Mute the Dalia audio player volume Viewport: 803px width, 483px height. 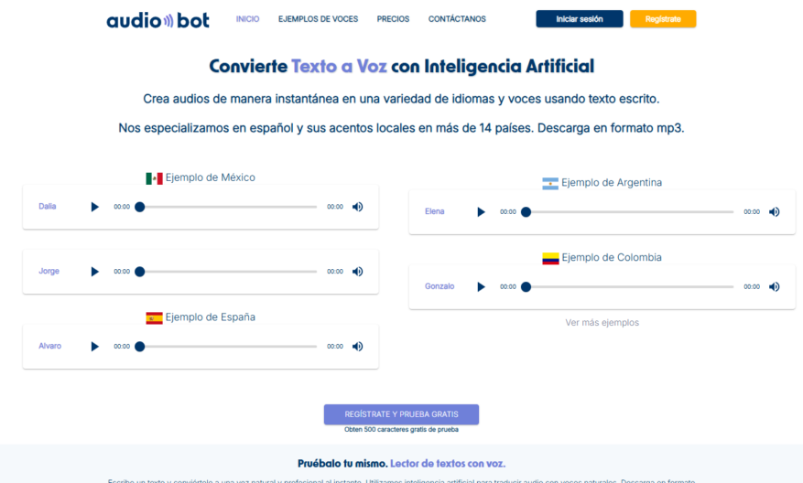(357, 207)
